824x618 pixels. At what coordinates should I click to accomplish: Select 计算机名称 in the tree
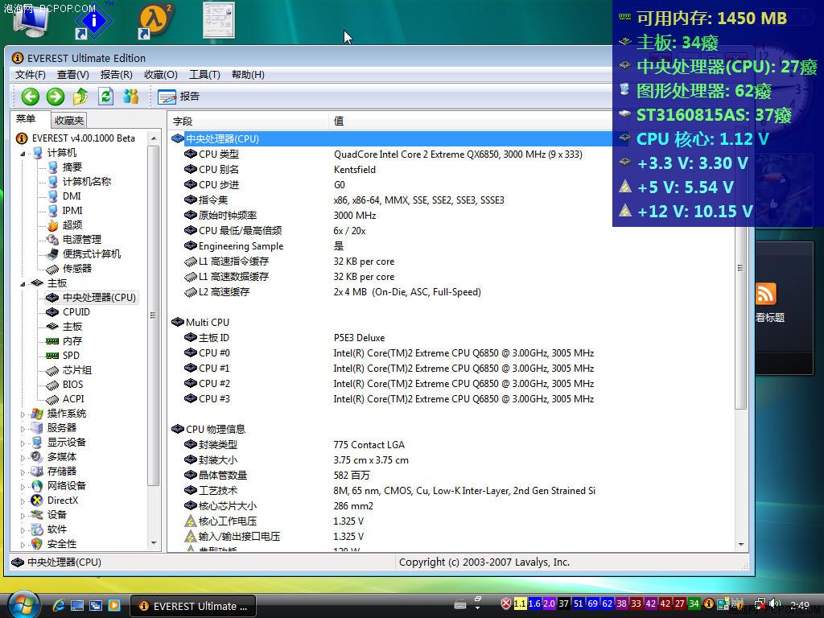(x=87, y=181)
